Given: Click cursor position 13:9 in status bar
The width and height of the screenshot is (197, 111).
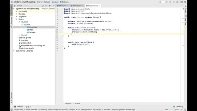Looking at the screenshot, I should coord(167,110).
